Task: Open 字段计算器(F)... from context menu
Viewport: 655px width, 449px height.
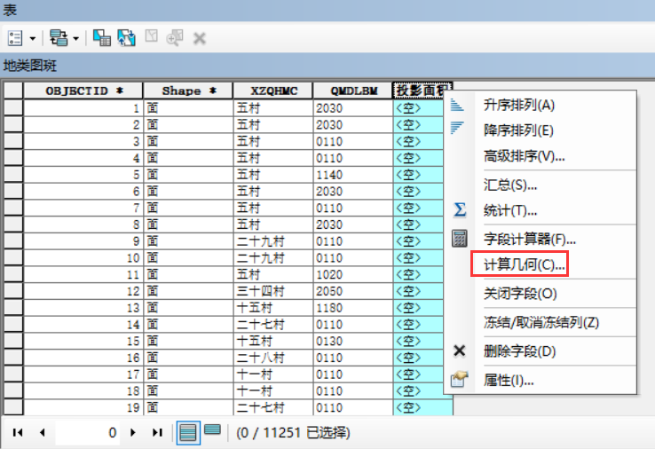Action: 530,239
